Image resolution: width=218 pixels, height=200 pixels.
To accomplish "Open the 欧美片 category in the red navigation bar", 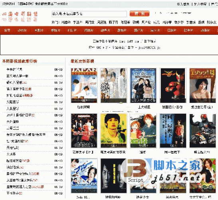I will click(x=188, y=30).
